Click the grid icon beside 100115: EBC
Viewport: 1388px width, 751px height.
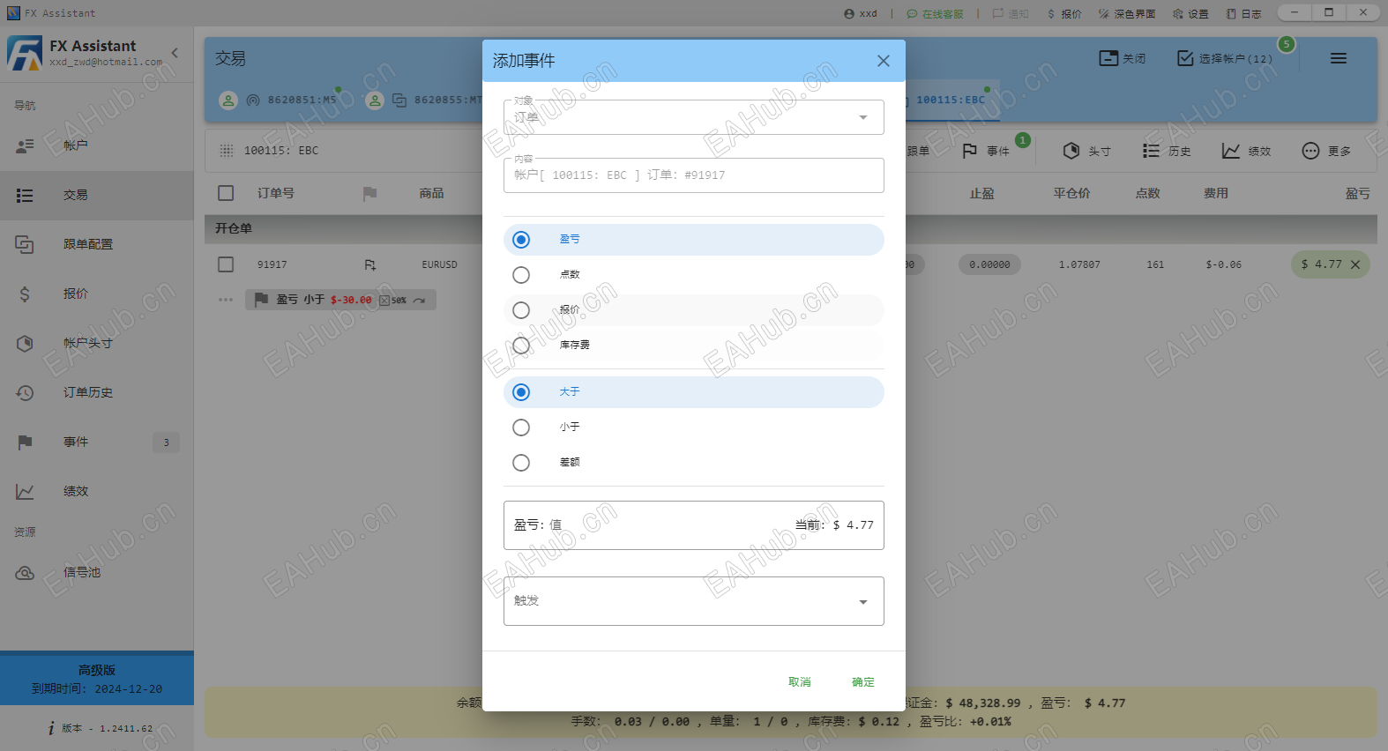(x=227, y=151)
